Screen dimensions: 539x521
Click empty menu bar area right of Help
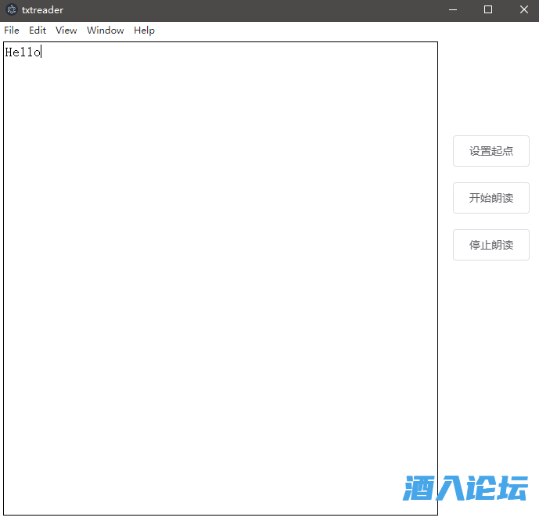(313, 31)
